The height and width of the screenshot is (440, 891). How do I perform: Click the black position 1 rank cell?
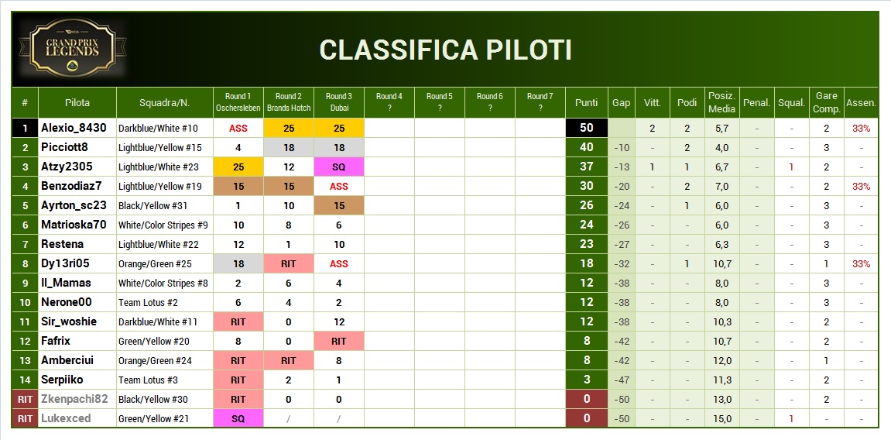(x=25, y=129)
